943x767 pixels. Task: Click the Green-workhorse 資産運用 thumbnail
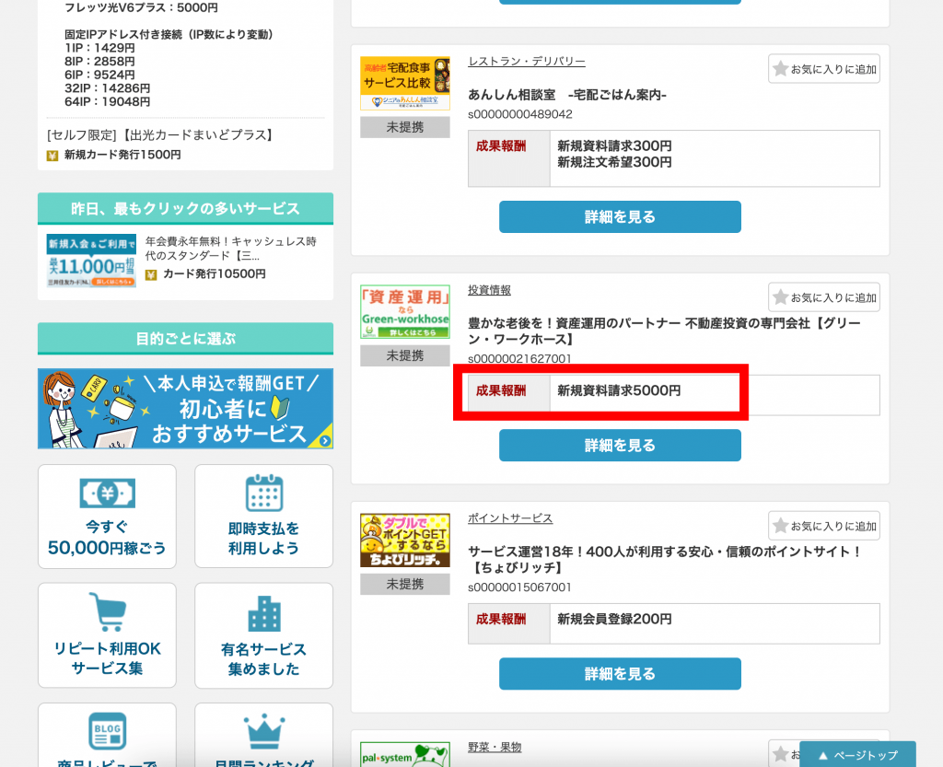(404, 312)
